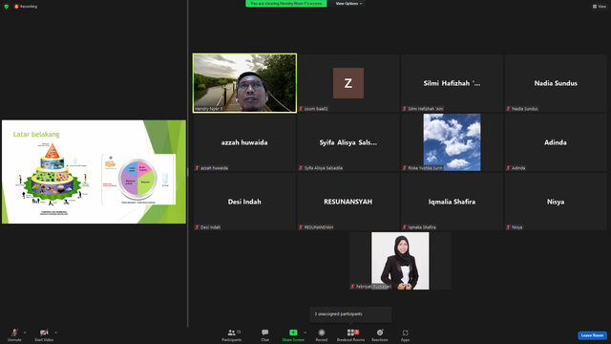Click the muted mic icon on RESUNANSYAH tile
The width and height of the screenshot is (611, 344).
click(x=301, y=227)
